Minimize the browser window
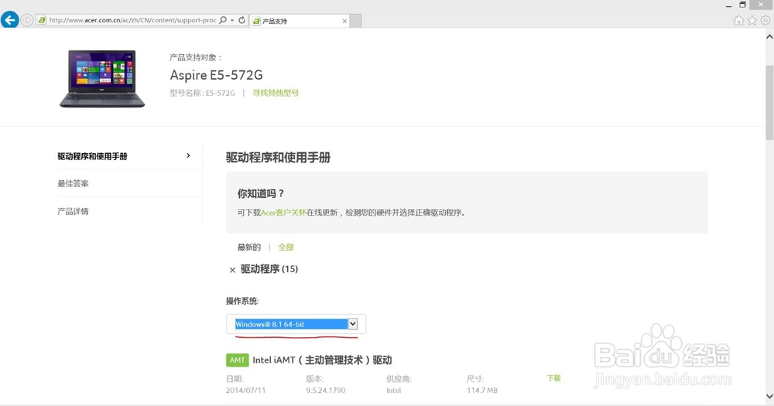 tap(728, 5)
